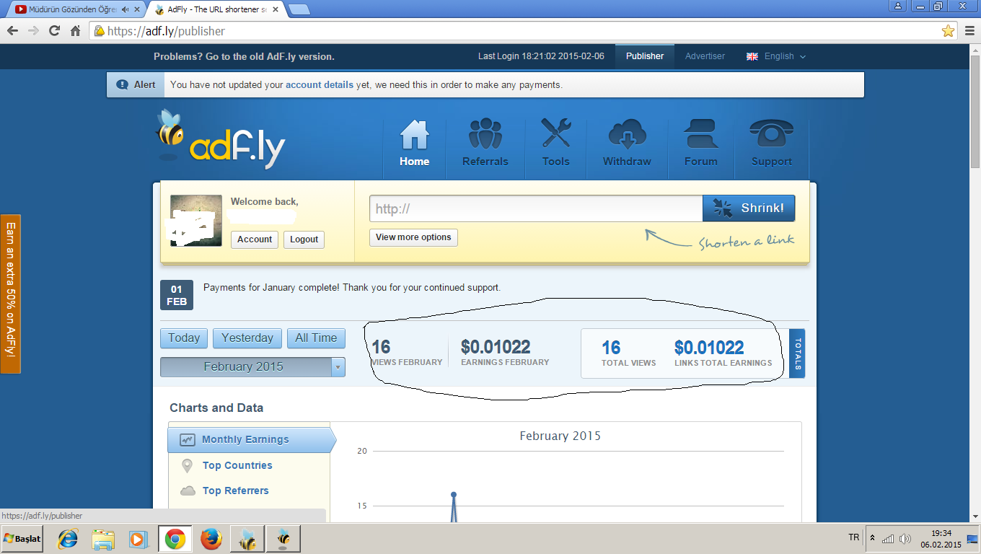
Task: Open the February 2015 month selector
Action: click(x=252, y=366)
